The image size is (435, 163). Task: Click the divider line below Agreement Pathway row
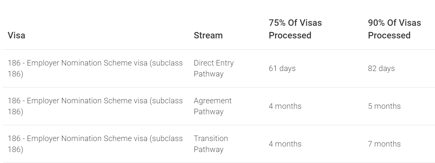tap(219, 125)
